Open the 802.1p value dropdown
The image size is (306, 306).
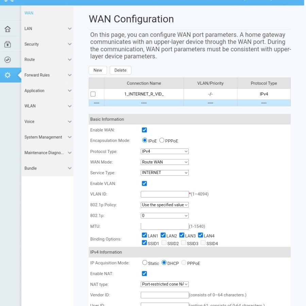[165, 216]
